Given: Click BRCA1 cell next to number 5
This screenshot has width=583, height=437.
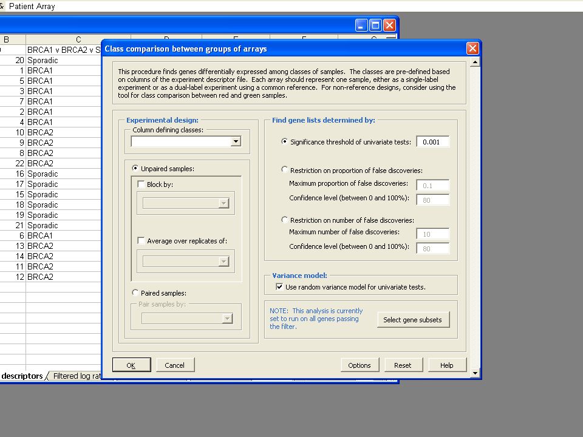Looking at the screenshot, I should [x=64, y=81].
